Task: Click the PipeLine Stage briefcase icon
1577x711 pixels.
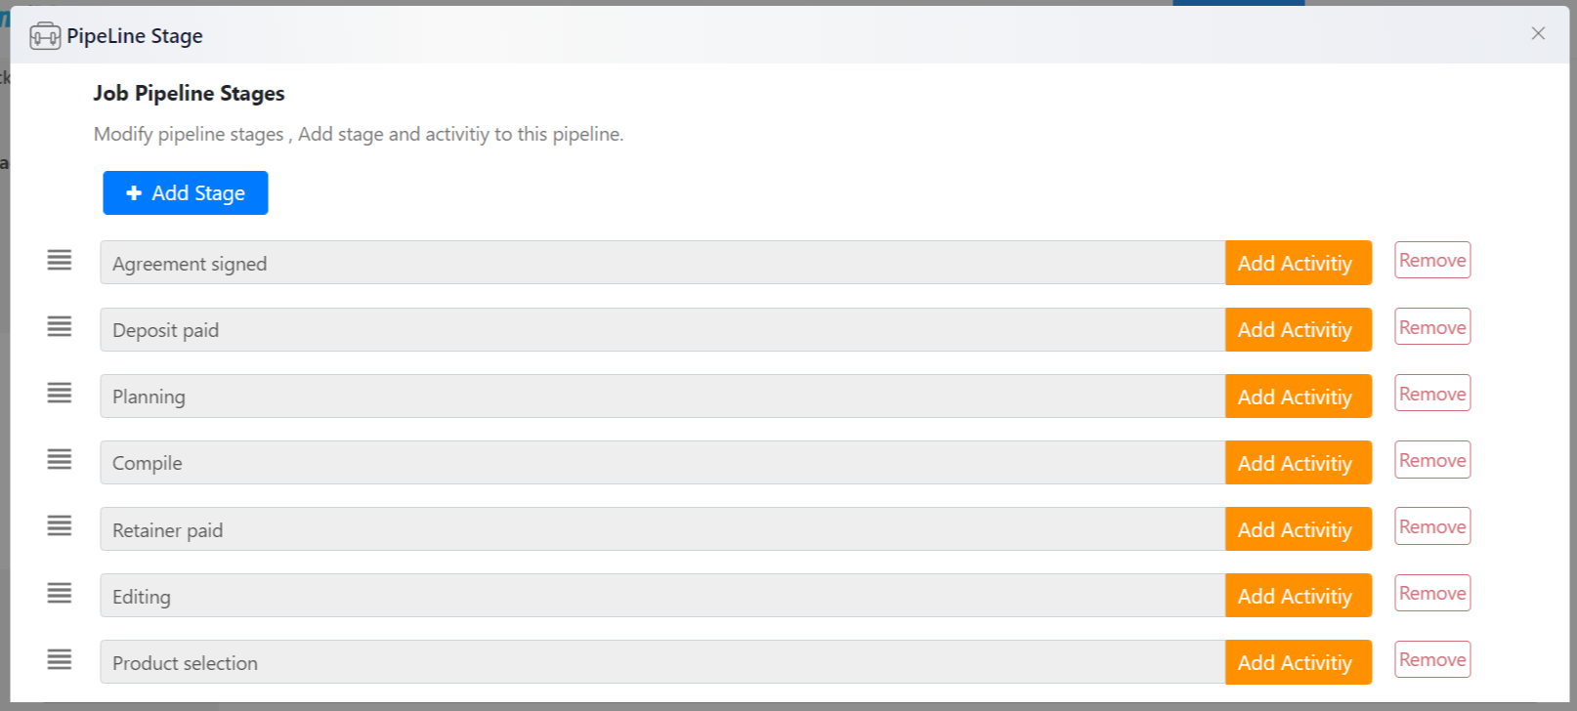Action: 45,36
